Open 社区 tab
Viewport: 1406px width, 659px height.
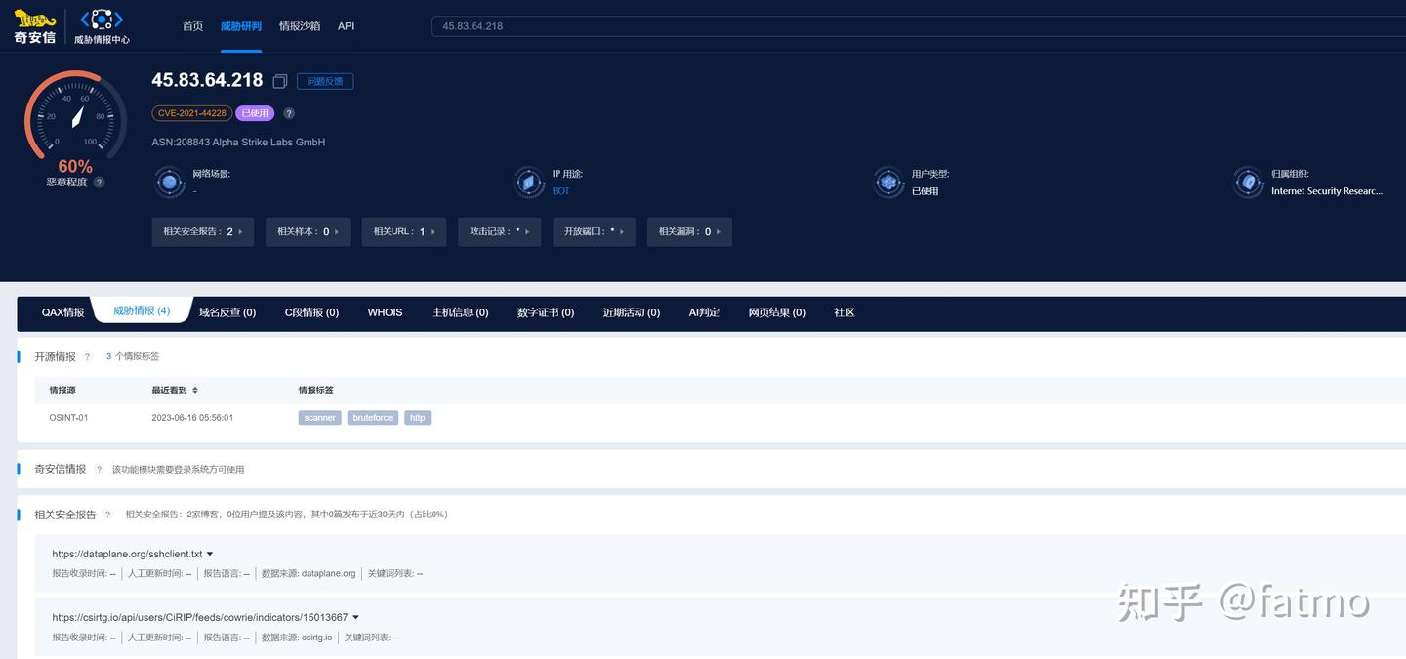coord(845,312)
